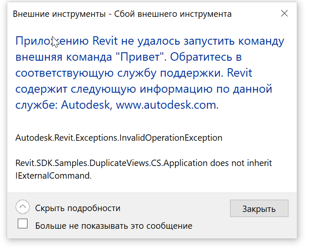
Task: Click the title "Внешние инструменты - Сбой внешнего инструмента"
Action: (122, 14)
